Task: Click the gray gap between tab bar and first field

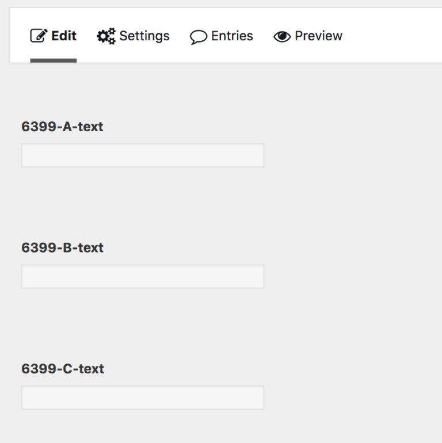Action: click(x=221, y=89)
